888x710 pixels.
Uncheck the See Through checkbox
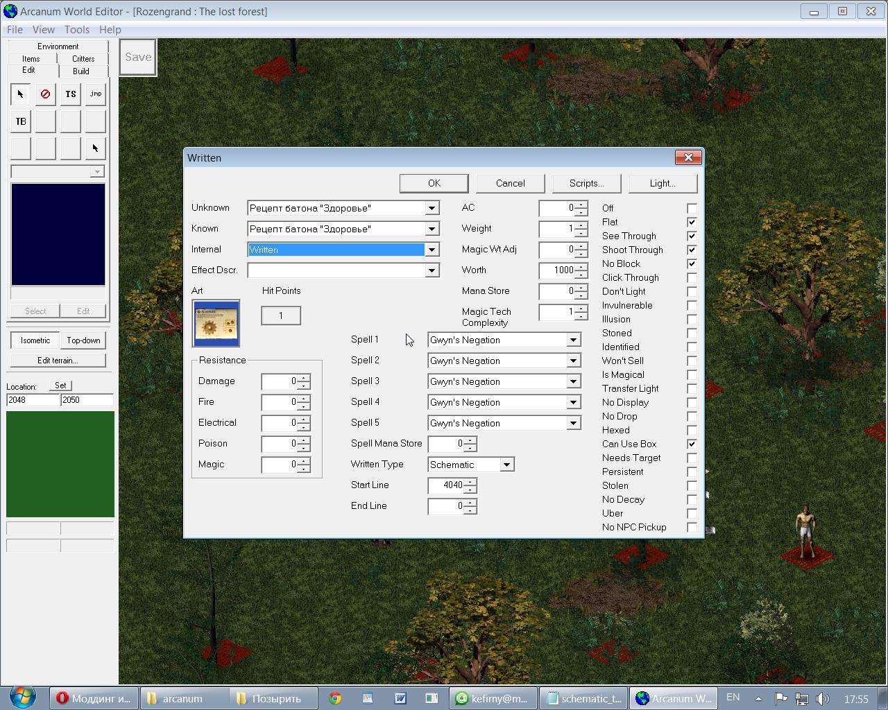[x=692, y=236]
